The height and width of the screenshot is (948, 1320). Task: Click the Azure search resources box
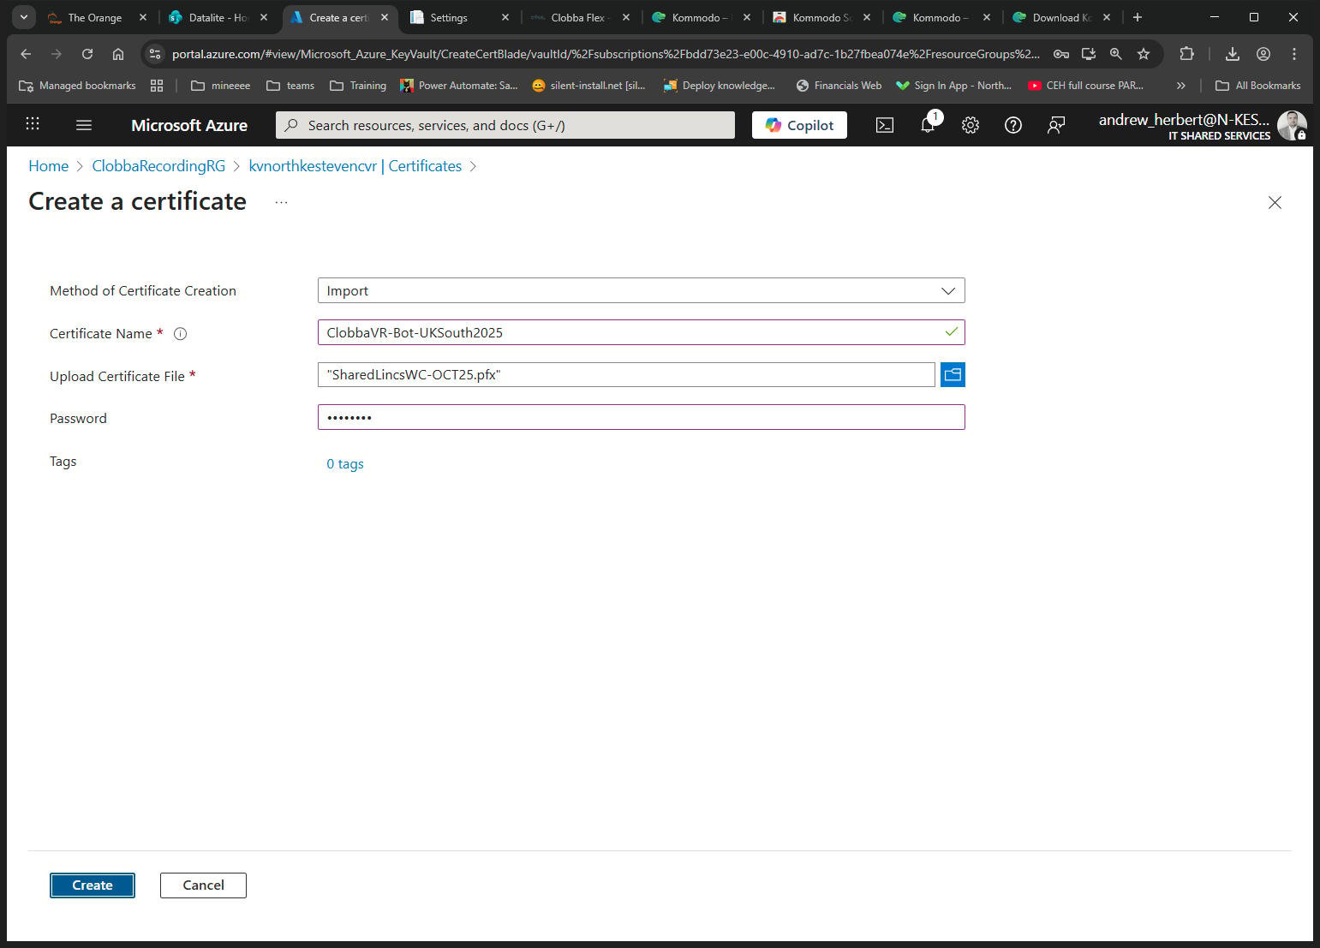point(505,125)
